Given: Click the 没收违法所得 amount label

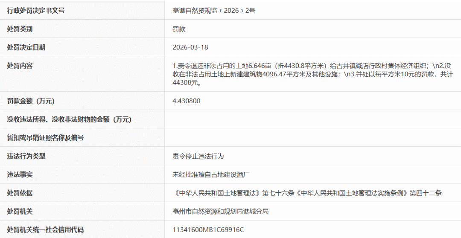Looking at the screenshot, I should coord(69,119).
